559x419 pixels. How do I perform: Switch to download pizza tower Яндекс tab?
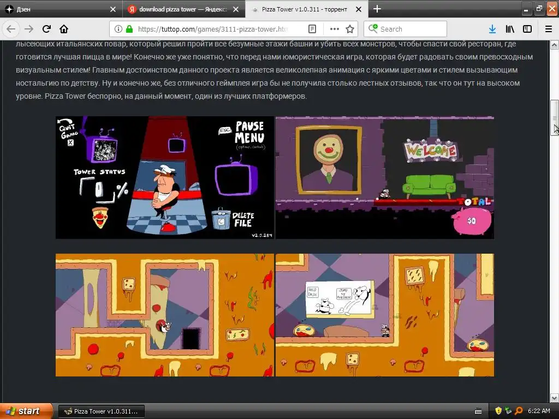(184, 9)
